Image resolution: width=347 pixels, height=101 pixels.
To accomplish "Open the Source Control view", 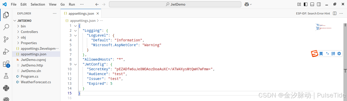I will coord(6,39).
